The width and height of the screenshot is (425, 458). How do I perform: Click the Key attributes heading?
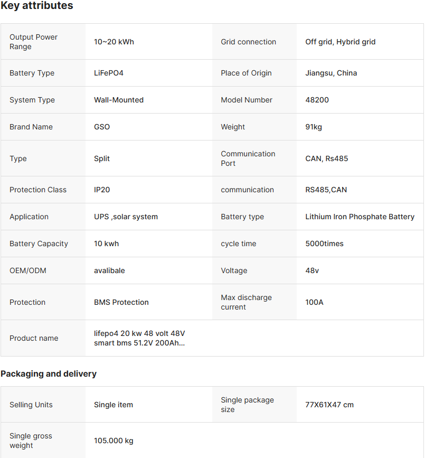click(x=37, y=6)
